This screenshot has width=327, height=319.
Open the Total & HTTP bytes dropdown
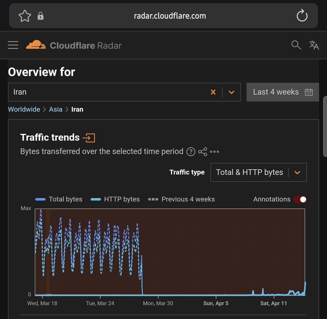click(x=259, y=172)
